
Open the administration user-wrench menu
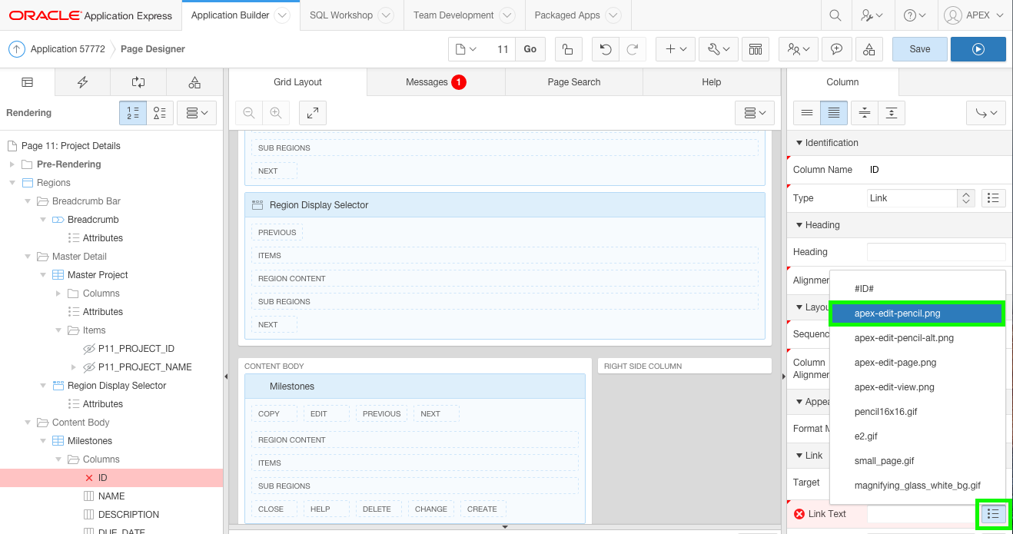[x=872, y=15]
